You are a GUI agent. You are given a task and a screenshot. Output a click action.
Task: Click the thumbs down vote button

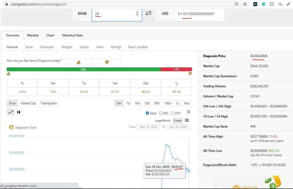point(107,62)
